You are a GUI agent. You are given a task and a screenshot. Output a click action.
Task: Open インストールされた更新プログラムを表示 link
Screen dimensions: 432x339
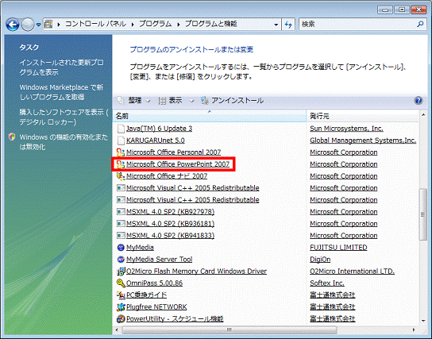(x=61, y=67)
